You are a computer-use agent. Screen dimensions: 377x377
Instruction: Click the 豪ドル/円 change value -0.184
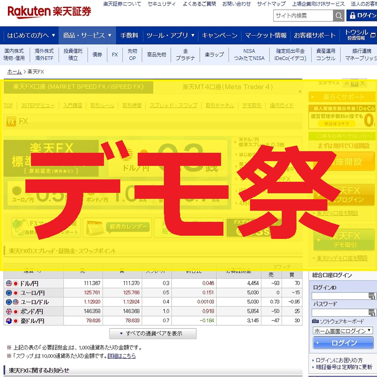(x=207, y=321)
